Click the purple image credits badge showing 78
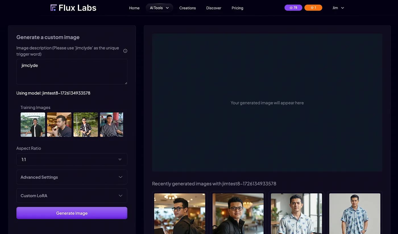The image size is (398, 234). click(293, 8)
